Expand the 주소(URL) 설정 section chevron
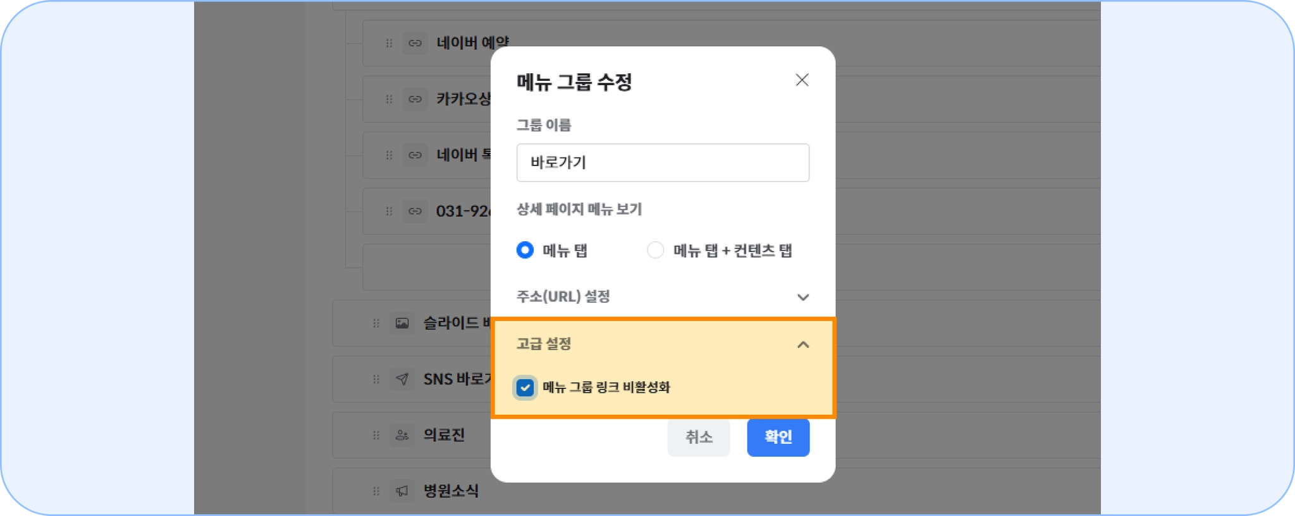The height and width of the screenshot is (516, 1295). pos(803,297)
